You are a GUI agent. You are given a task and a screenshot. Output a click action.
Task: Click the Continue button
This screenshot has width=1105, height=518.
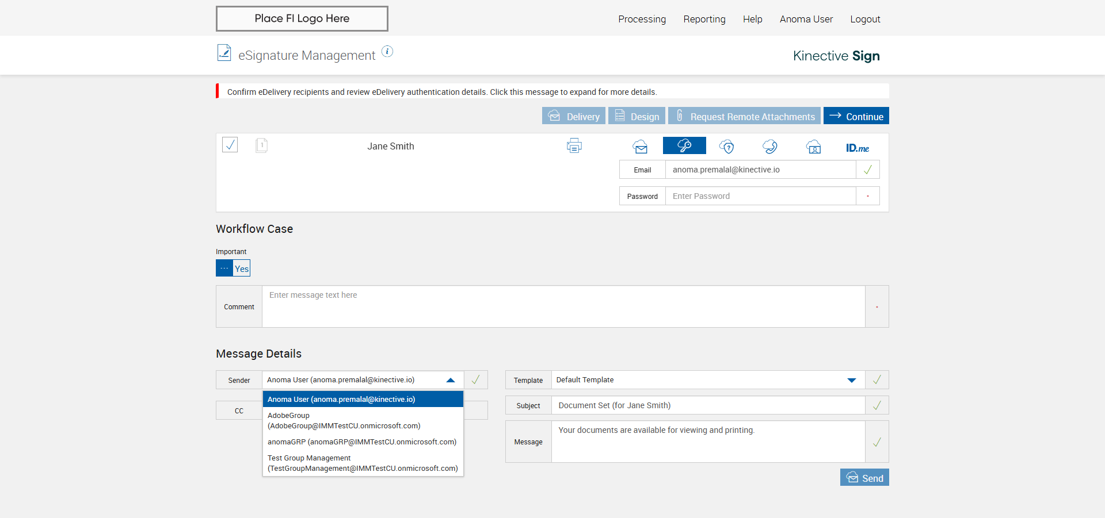856,116
